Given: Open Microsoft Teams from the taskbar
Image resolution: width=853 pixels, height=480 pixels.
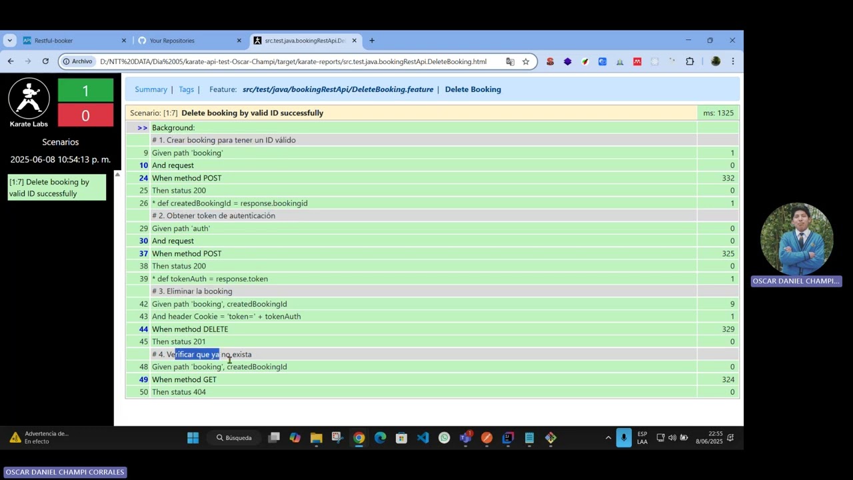Looking at the screenshot, I should [x=465, y=438].
